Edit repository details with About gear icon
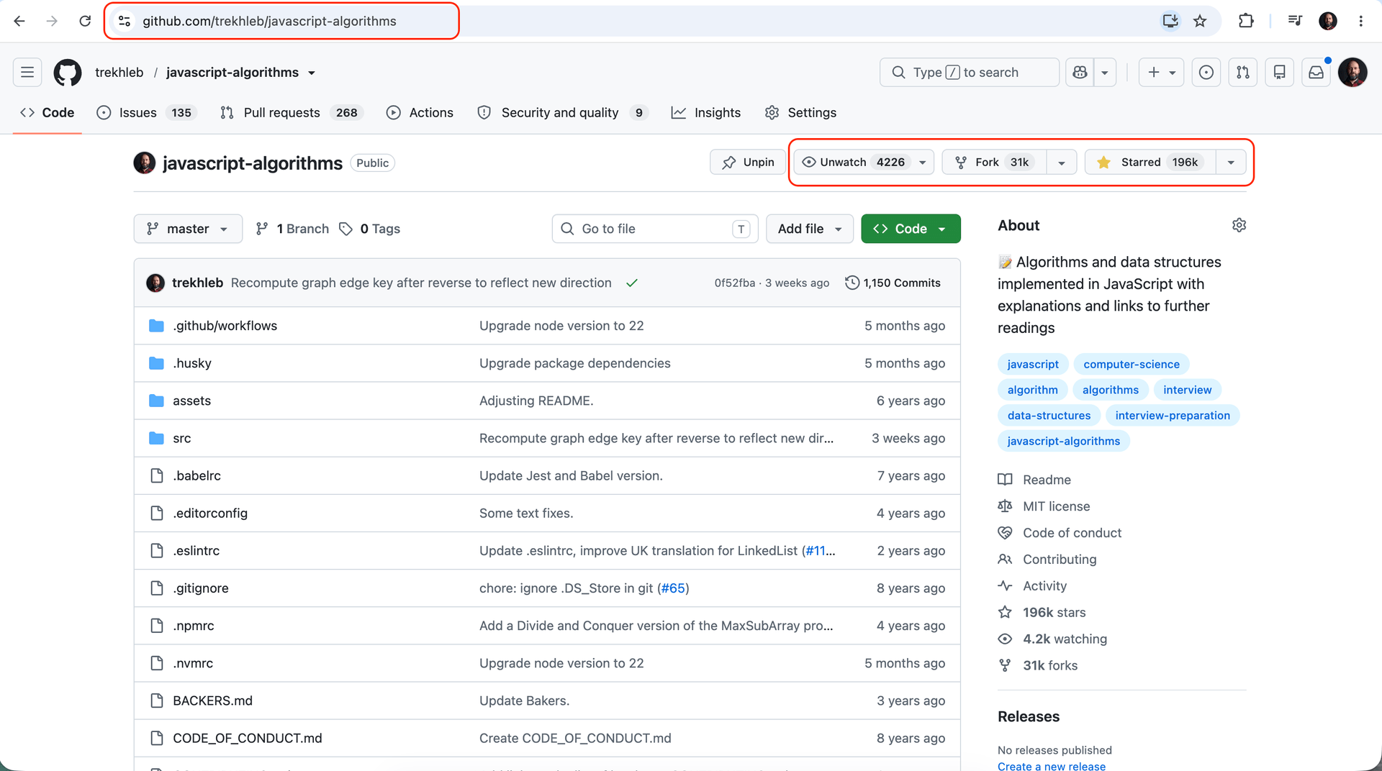Viewport: 1382px width, 771px height. point(1239,225)
